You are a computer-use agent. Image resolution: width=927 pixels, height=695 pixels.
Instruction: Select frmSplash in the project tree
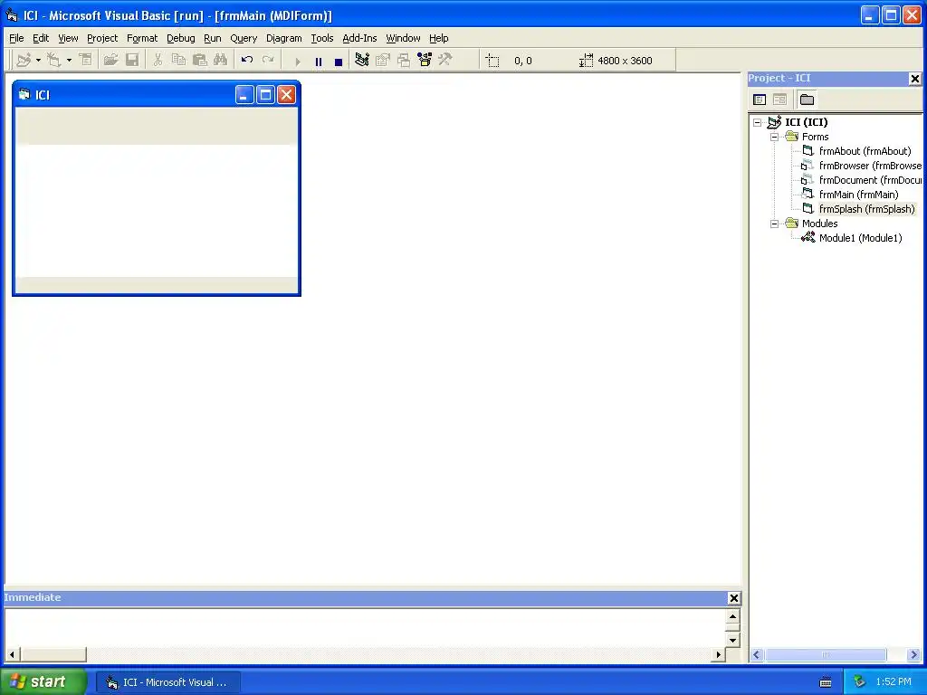866,209
